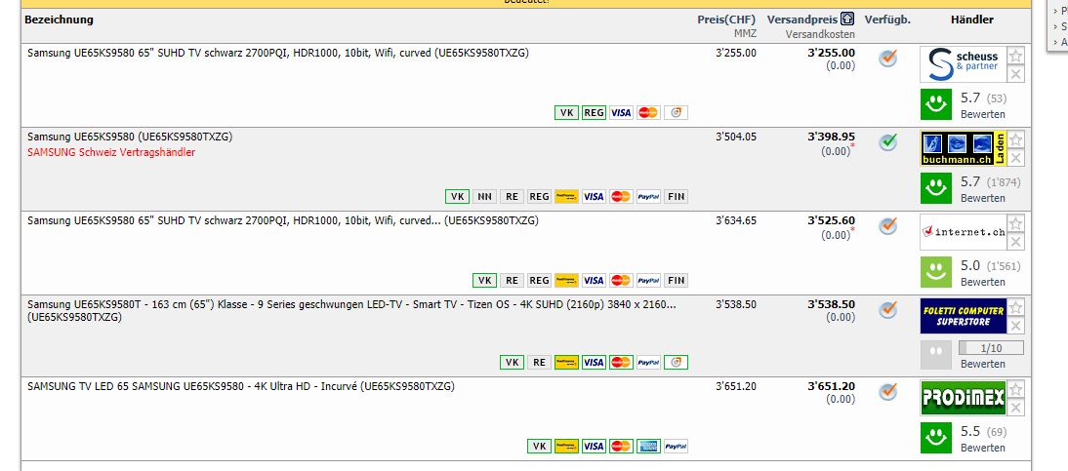Favorite internet.ch with star icon
Screen dimensions: 1068x471
click(x=1015, y=224)
